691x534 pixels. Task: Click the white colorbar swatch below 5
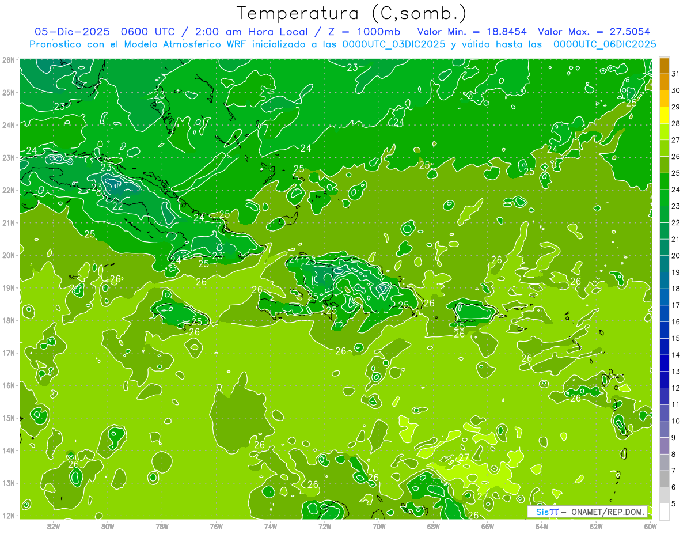pyautogui.click(x=664, y=512)
